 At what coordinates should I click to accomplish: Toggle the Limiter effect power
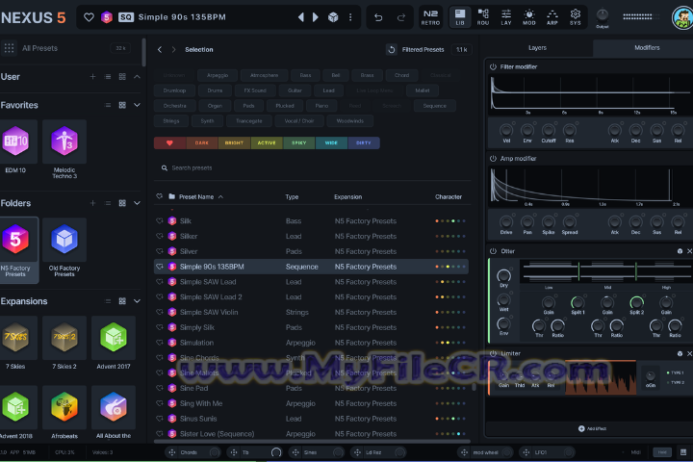click(493, 353)
